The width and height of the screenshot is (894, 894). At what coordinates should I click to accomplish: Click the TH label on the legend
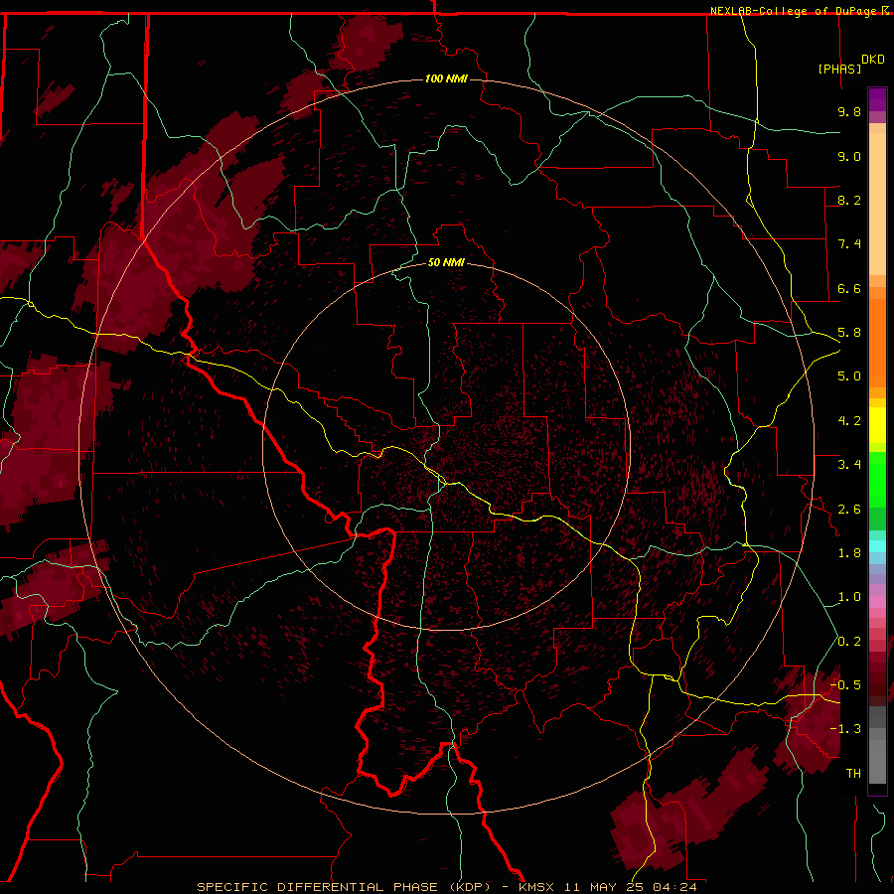tap(853, 773)
